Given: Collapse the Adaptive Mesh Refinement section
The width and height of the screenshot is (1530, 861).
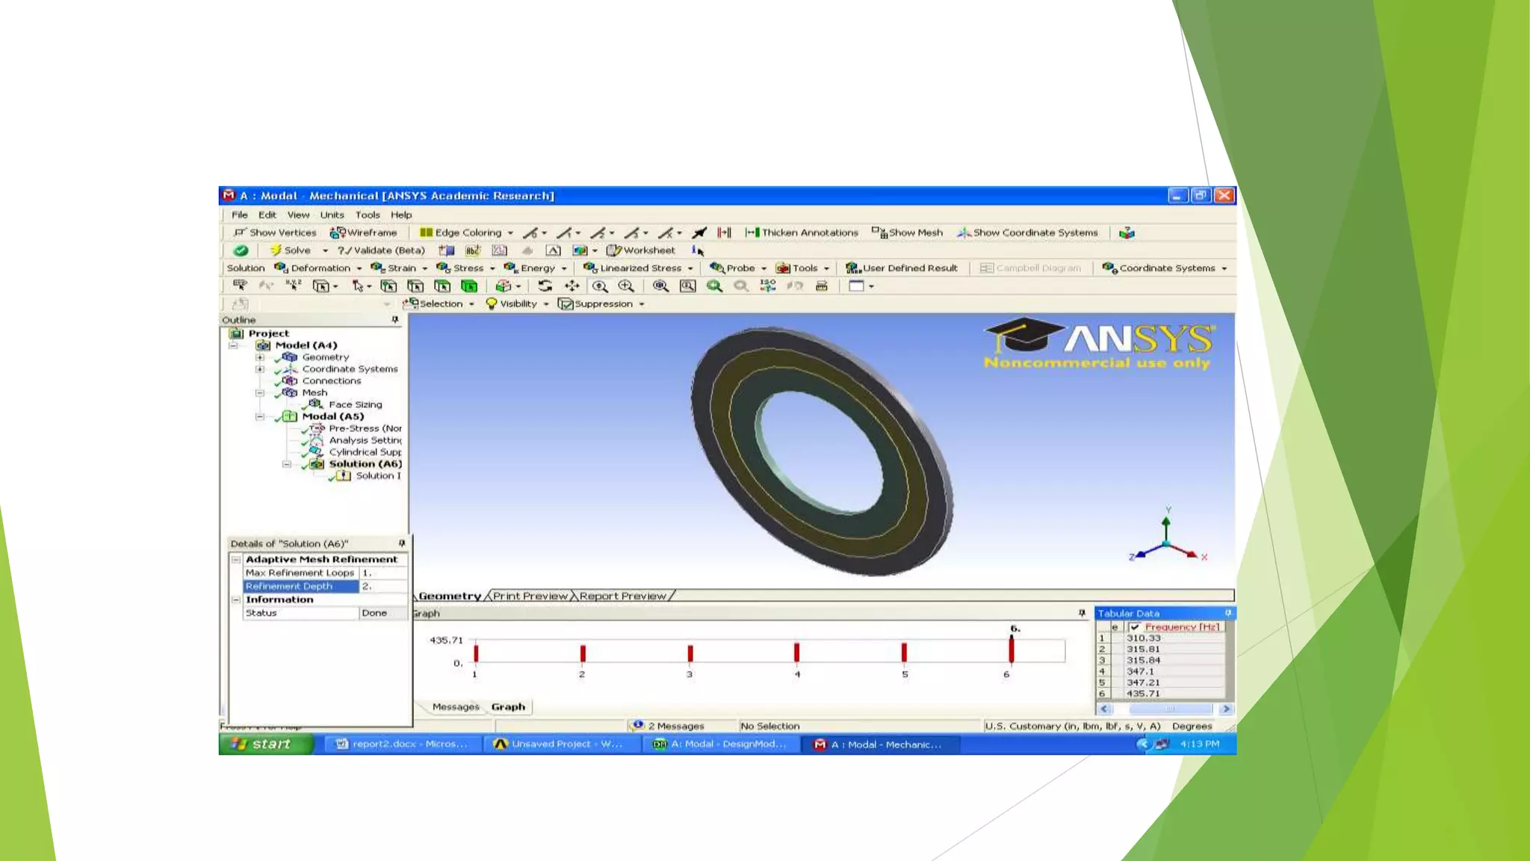Looking at the screenshot, I should 236,559.
